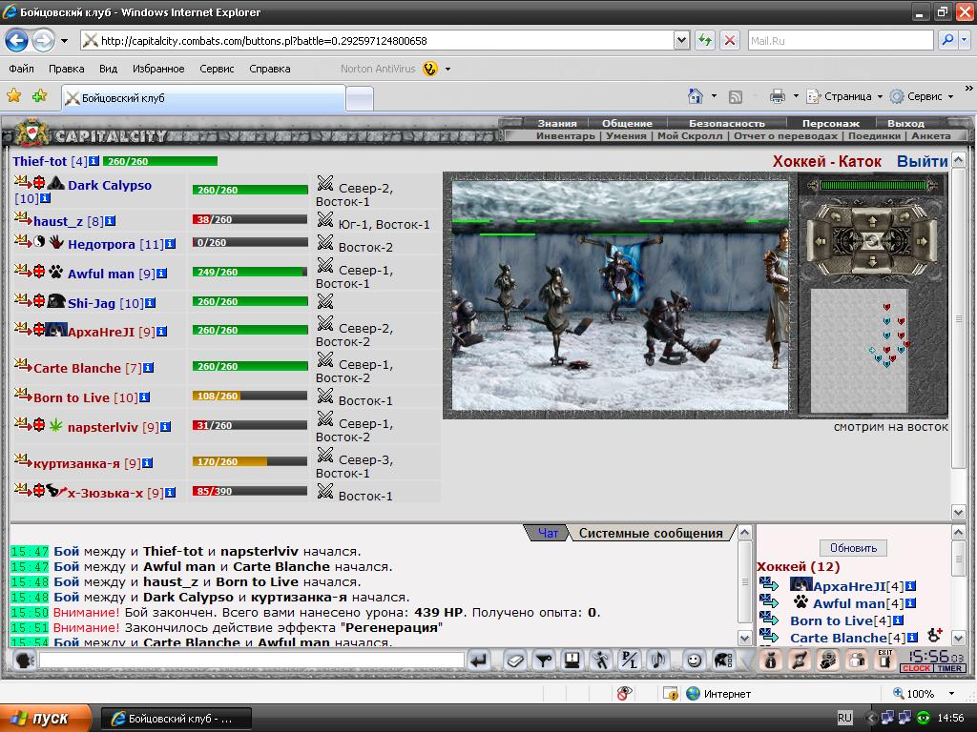Click куртизанка-я 170/260 health bar
Screen dimensions: 977x732
pos(250,461)
